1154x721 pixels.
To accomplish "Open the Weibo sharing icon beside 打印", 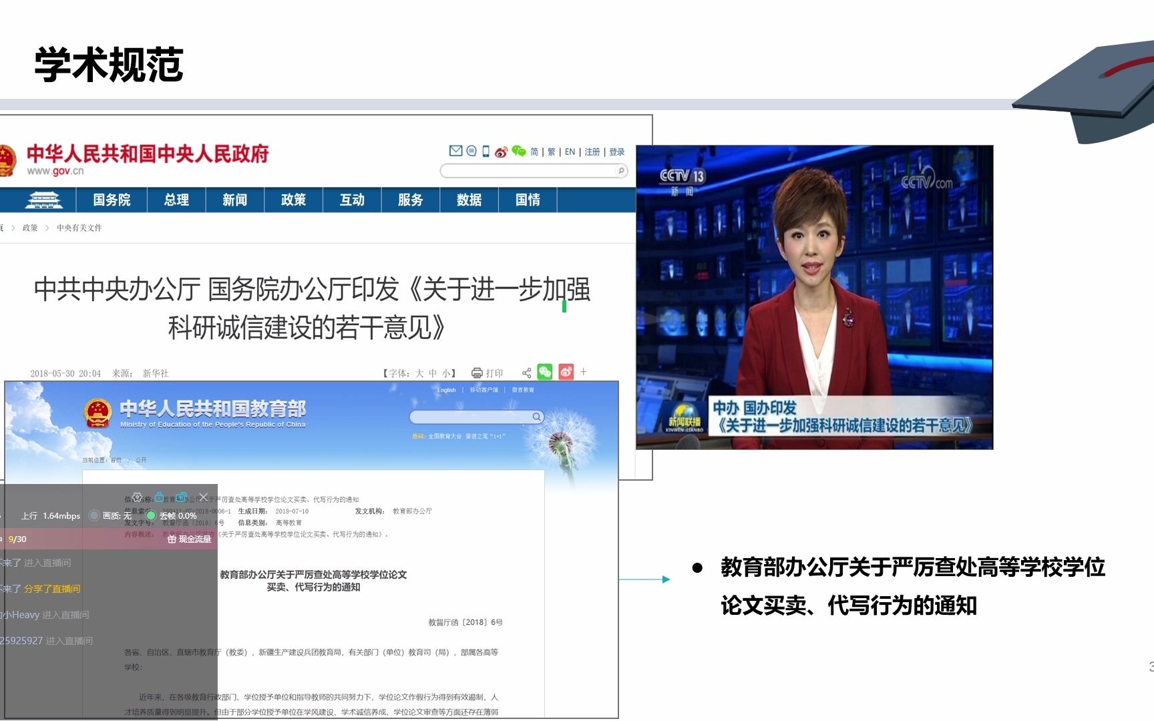I will pos(566,373).
